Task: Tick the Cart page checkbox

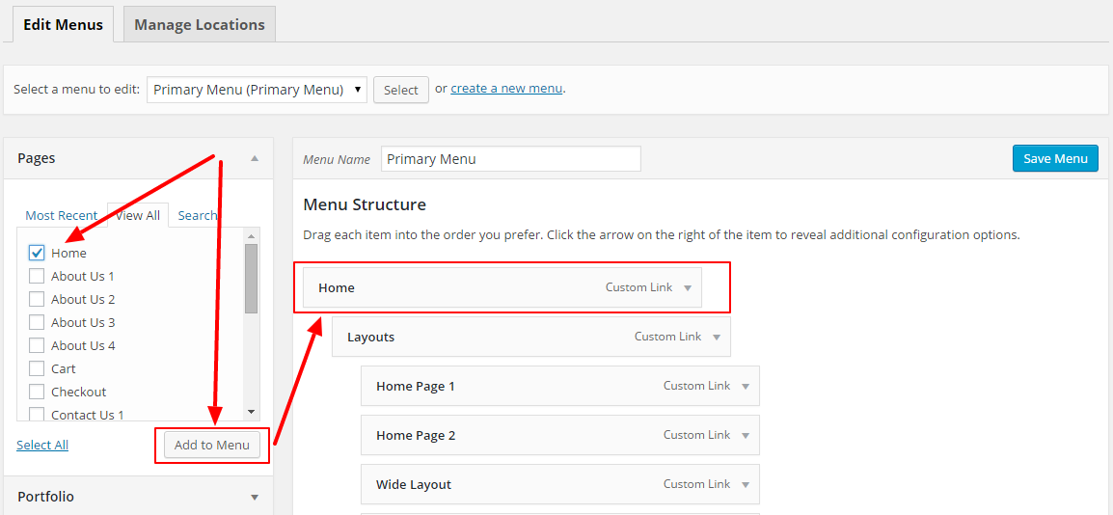Action: click(x=37, y=368)
